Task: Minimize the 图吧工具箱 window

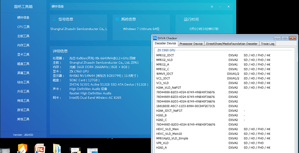Action: pyautogui.click(x=220, y=7)
